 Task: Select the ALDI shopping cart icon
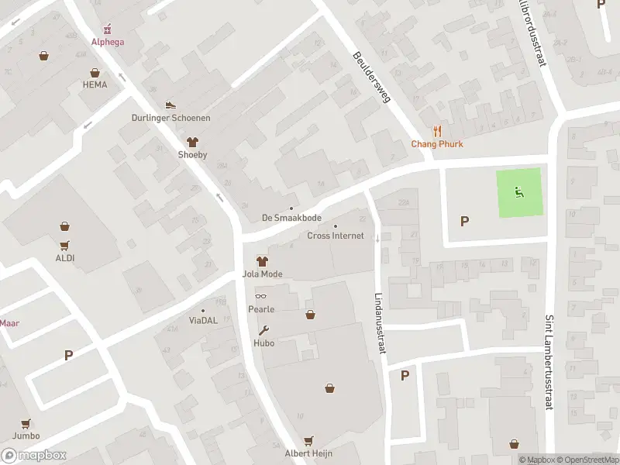65,246
